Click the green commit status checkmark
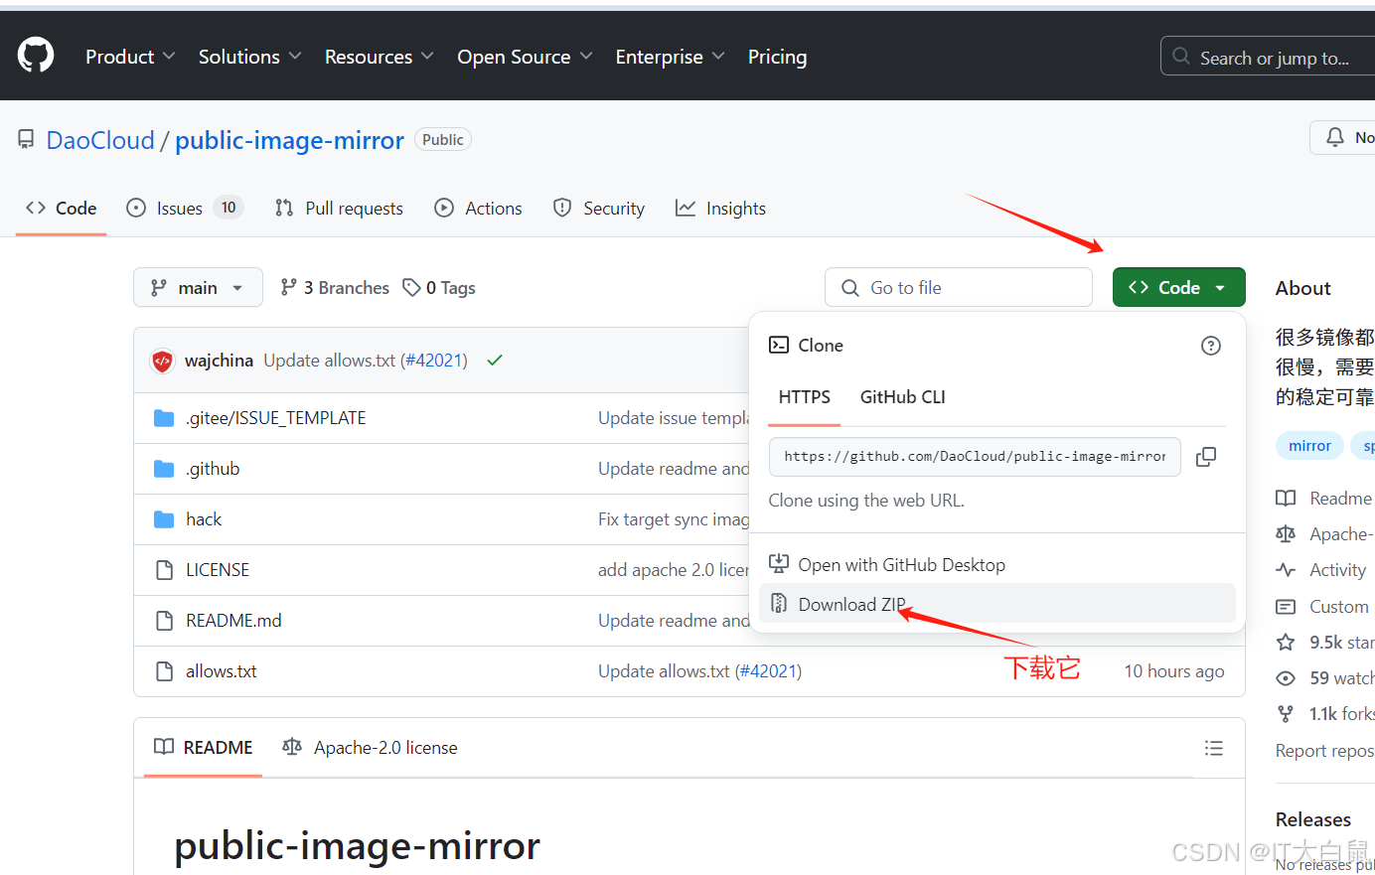 click(x=495, y=361)
